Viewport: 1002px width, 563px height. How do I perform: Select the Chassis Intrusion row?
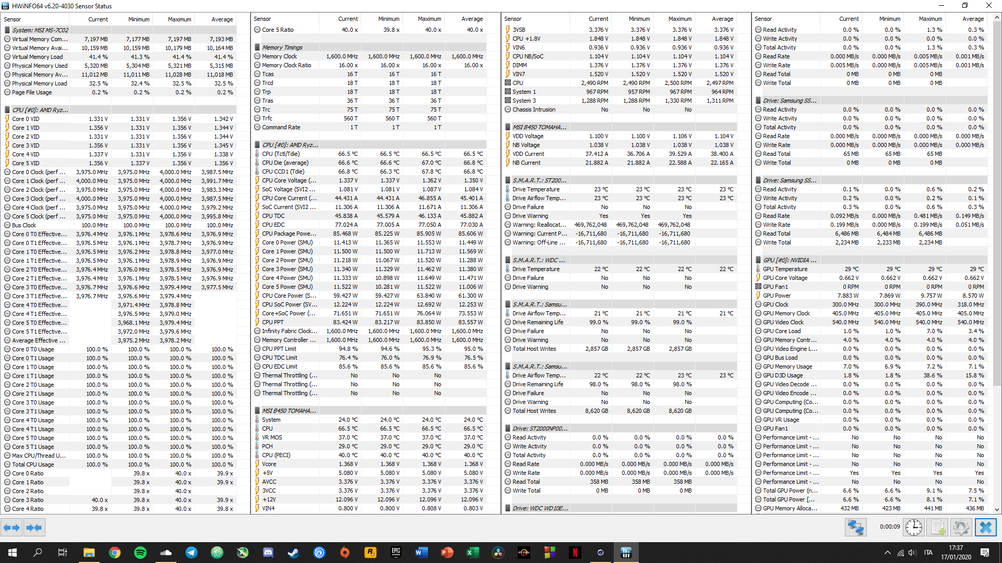[621, 109]
